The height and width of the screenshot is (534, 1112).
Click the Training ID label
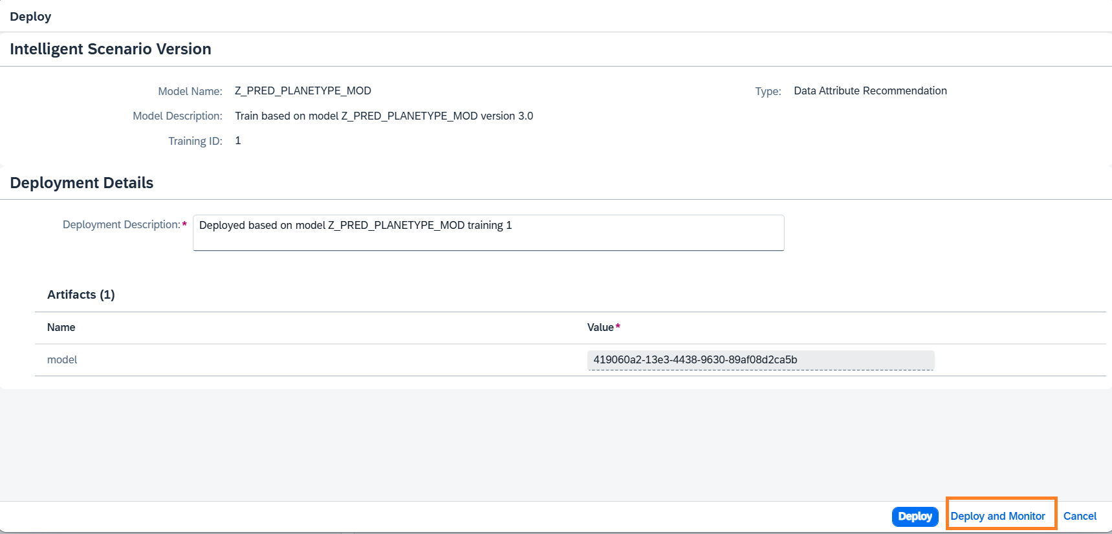(x=195, y=141)
